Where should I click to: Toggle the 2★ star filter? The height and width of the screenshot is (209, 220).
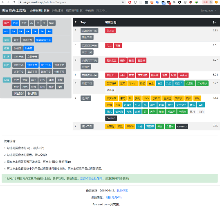click(42, 31)
